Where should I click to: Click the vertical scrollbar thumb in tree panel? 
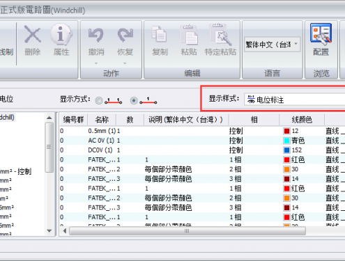(x=49, y=148)
